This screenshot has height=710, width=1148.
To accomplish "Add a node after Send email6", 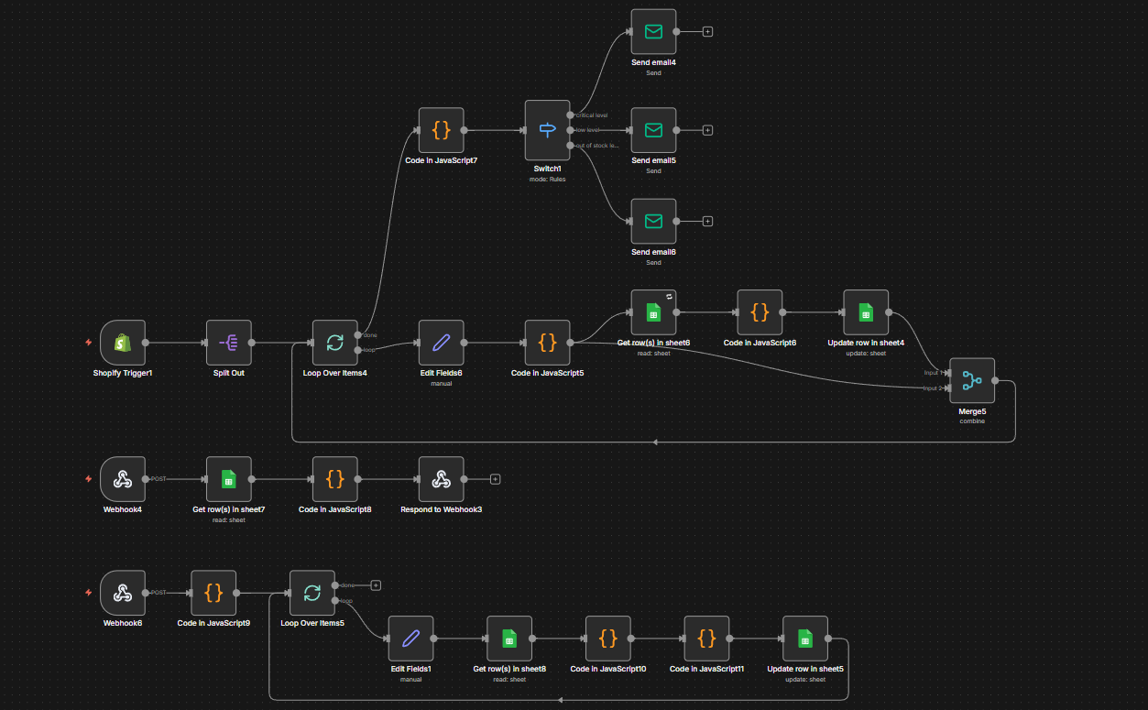I will pos(707,221).
